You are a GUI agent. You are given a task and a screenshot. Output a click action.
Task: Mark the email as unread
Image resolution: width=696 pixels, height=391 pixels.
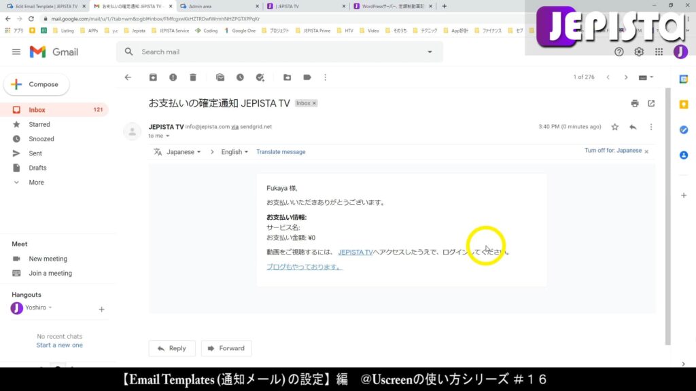coord(220,77)
